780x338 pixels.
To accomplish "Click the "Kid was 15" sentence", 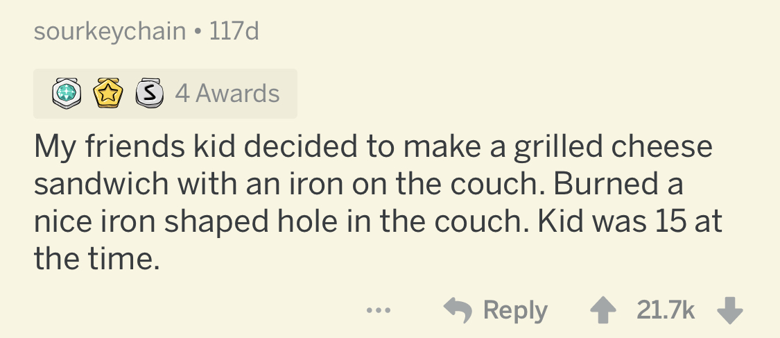I will (595, 222).
